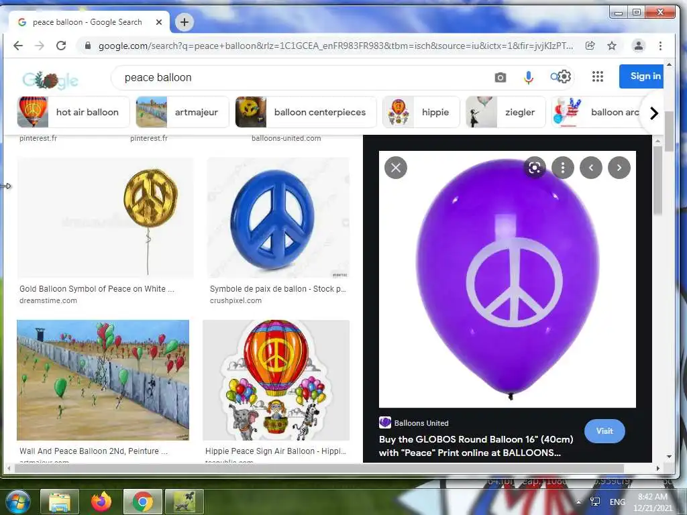The height and width of the screenshot is (515, 687).
Task: Click Wall And Peace Balloon 2Nd caption
Action: click(93, 451)
